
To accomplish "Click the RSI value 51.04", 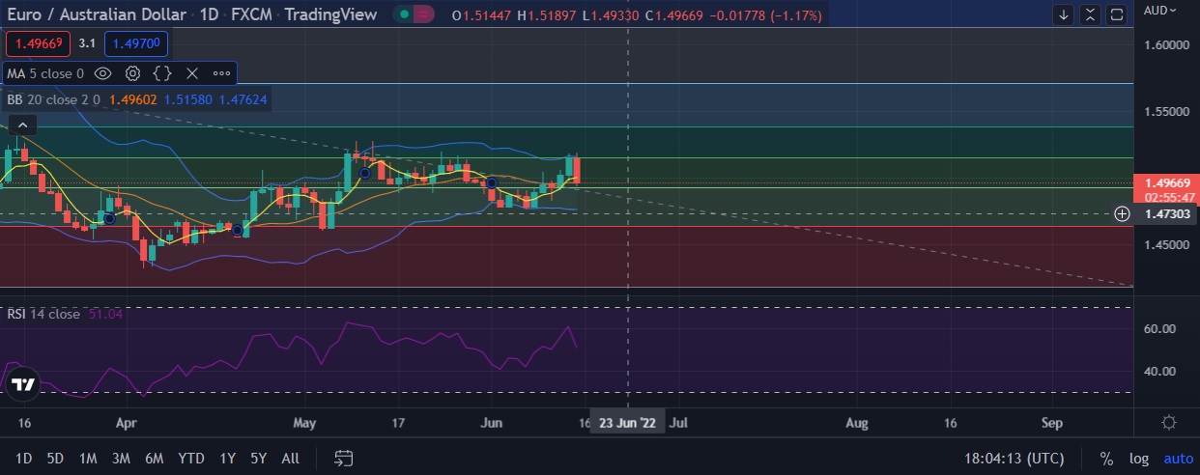I will [x=105, y=314].
